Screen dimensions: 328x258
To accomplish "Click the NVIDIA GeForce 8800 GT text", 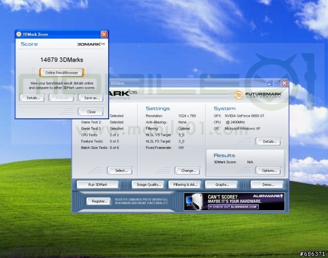I will point(244,116).
